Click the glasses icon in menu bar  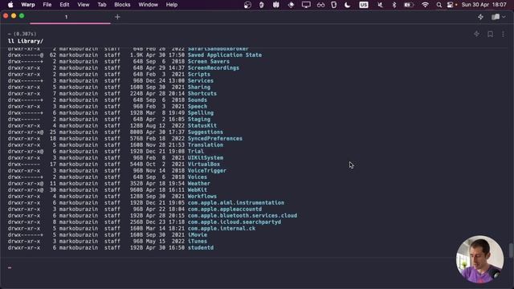pyautogui.click(x=320, y=5)
